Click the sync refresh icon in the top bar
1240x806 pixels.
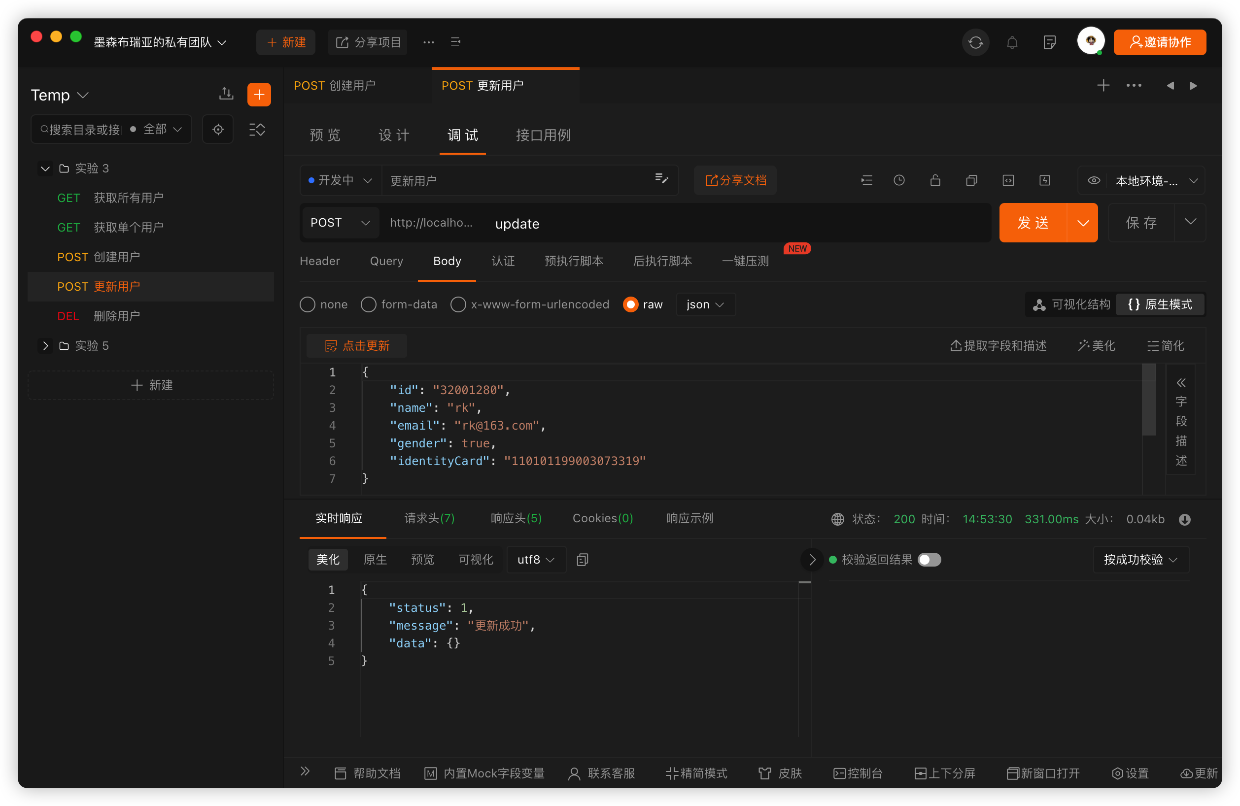pyautogui.click(x=975, y=42)
